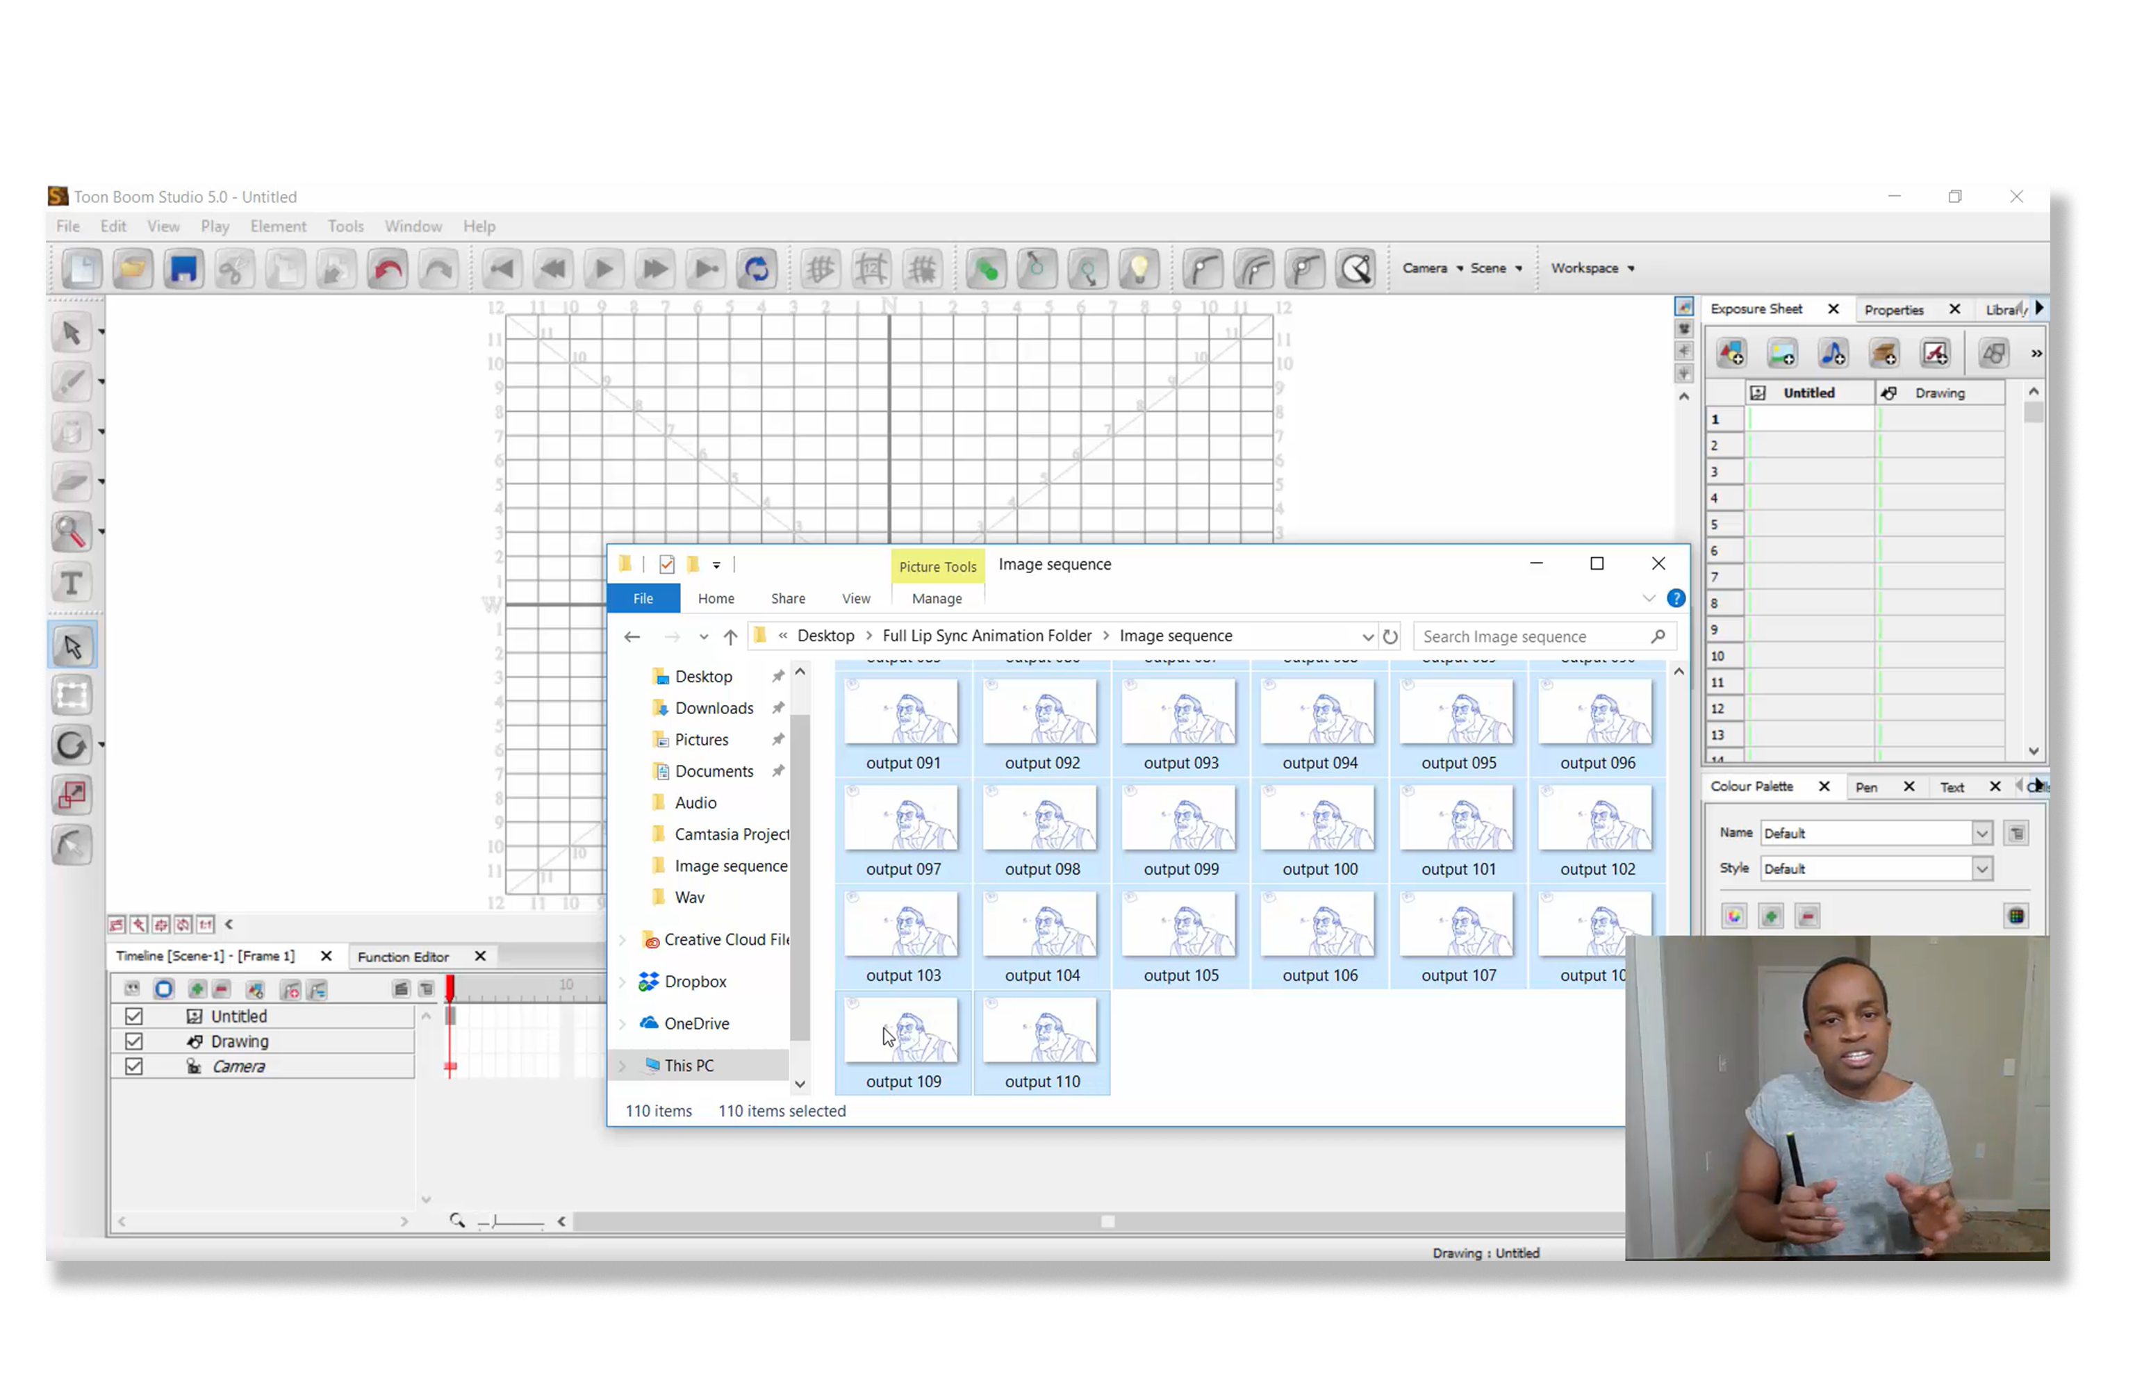This screenshot has width=2151, height=1388.
Task: Click the blue Save disk icon
Action: coord(184,269)
